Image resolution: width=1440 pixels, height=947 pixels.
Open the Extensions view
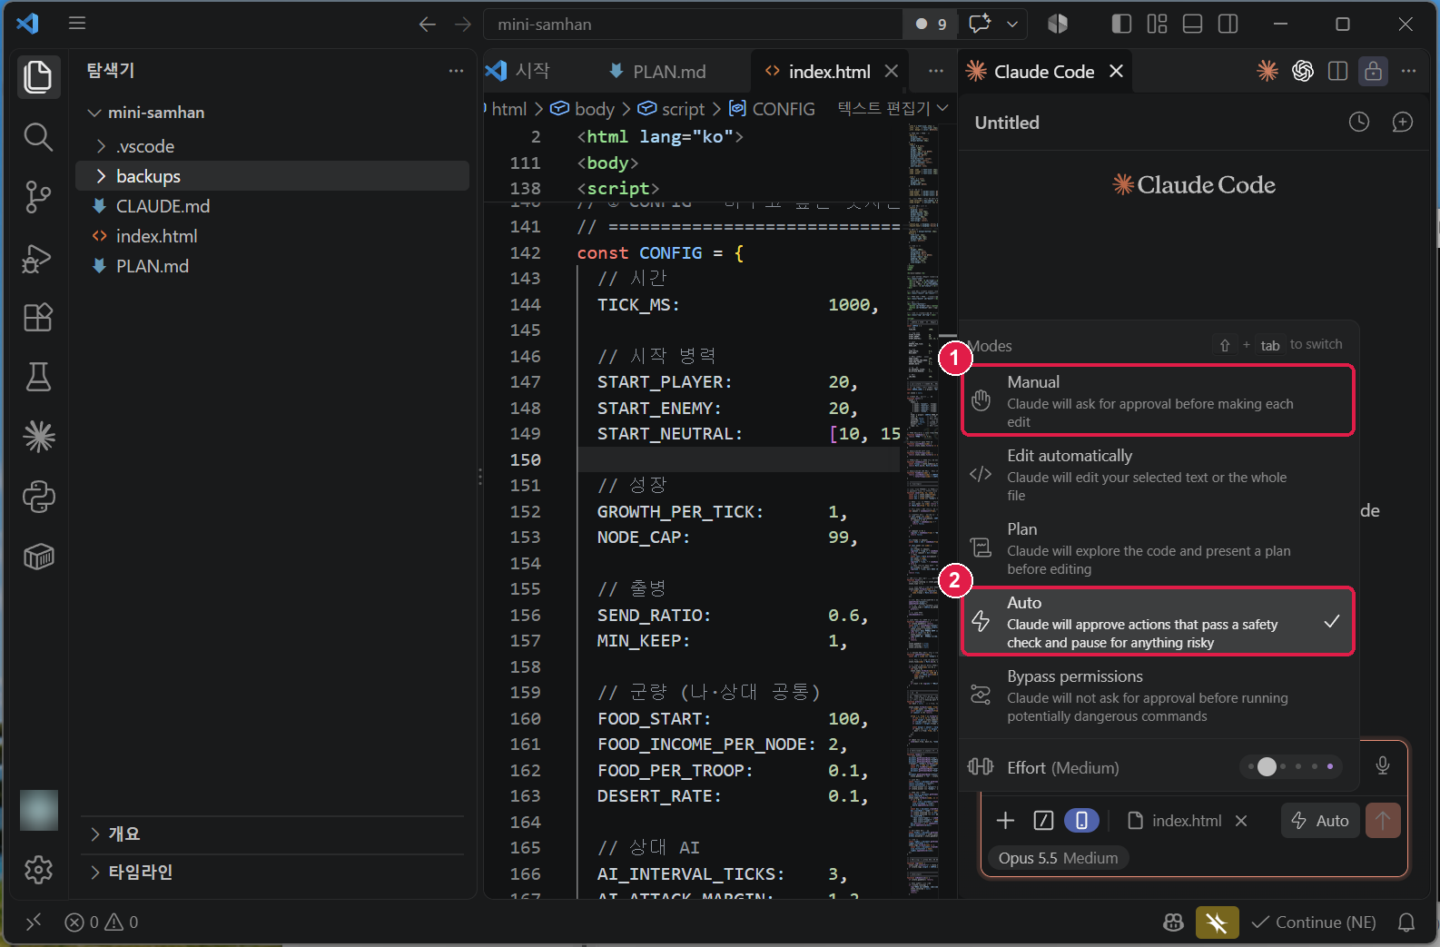tap(38, 318)
